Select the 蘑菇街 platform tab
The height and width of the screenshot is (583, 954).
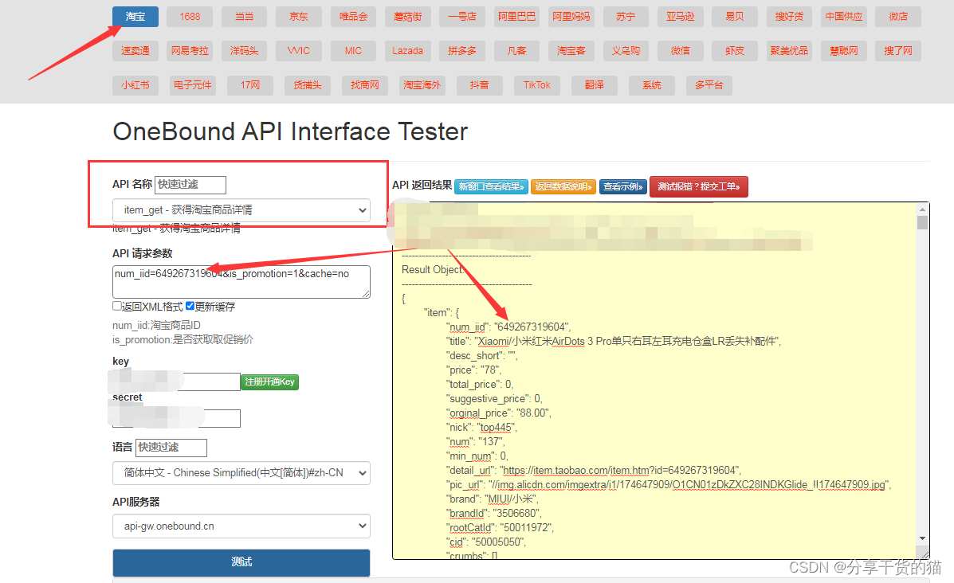click(407, 17)
